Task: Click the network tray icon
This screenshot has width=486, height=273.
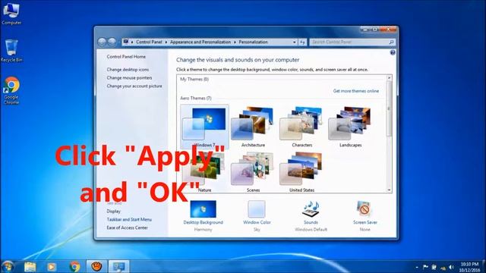Action: (x=443, y=267)
